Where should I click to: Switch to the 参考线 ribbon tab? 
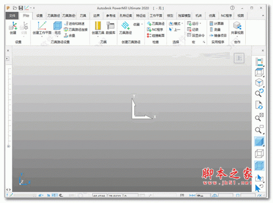click(111, 15)
